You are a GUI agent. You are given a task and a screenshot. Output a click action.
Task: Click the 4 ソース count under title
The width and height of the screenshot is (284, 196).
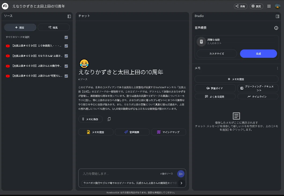[83, 79]
